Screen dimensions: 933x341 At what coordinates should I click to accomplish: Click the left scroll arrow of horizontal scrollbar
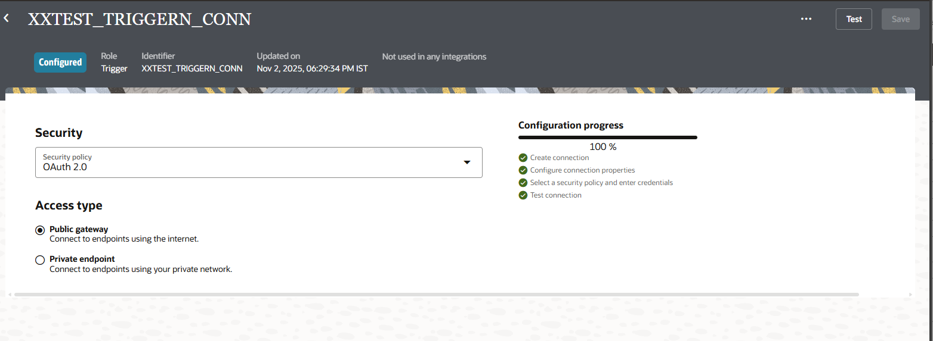[9, 295]
